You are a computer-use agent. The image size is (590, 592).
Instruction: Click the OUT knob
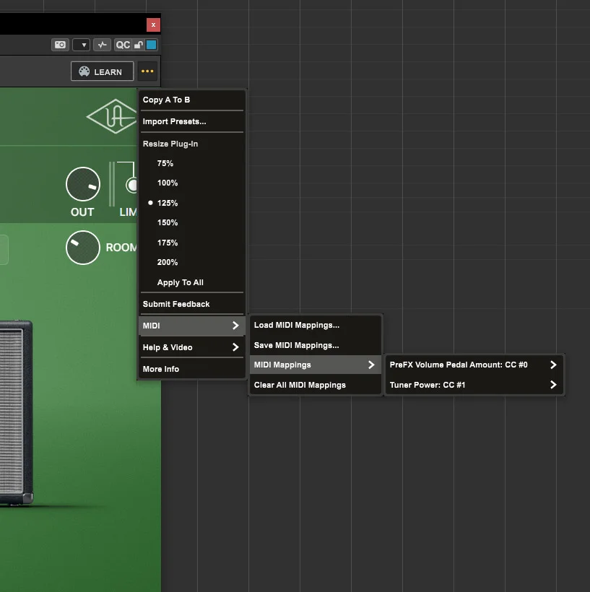[x=83, y=185]
